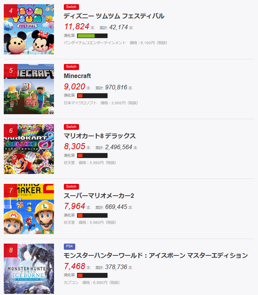Click the Switch platform tag above Minecraft
258x295 pixels.
pos(71,67)
